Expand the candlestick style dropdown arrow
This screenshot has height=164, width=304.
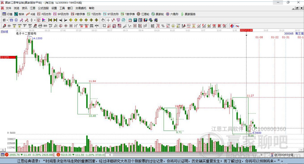point(35,20)
